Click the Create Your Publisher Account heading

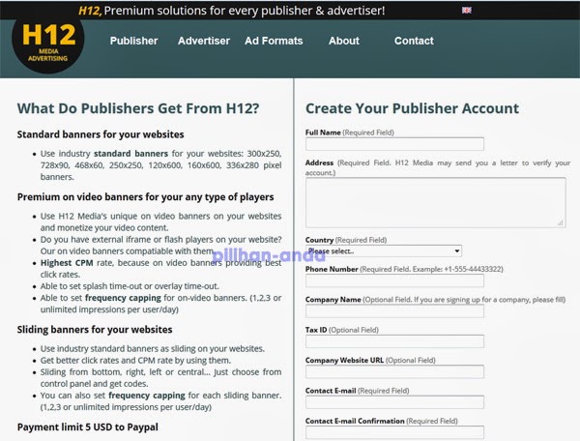point(412,108)
